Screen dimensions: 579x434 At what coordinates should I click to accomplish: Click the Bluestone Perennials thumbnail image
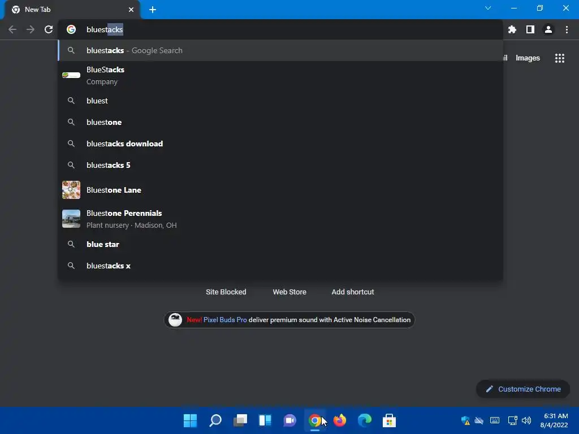tap(71, 219)
